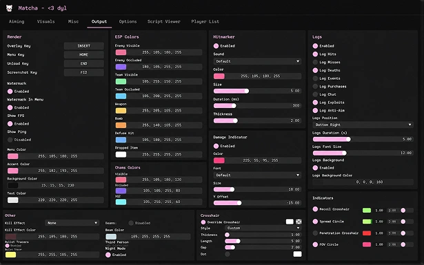This screenshot has width=424, height=265.
Task: Expand the Kill Effect dropdown
Action: click(72, 223)
